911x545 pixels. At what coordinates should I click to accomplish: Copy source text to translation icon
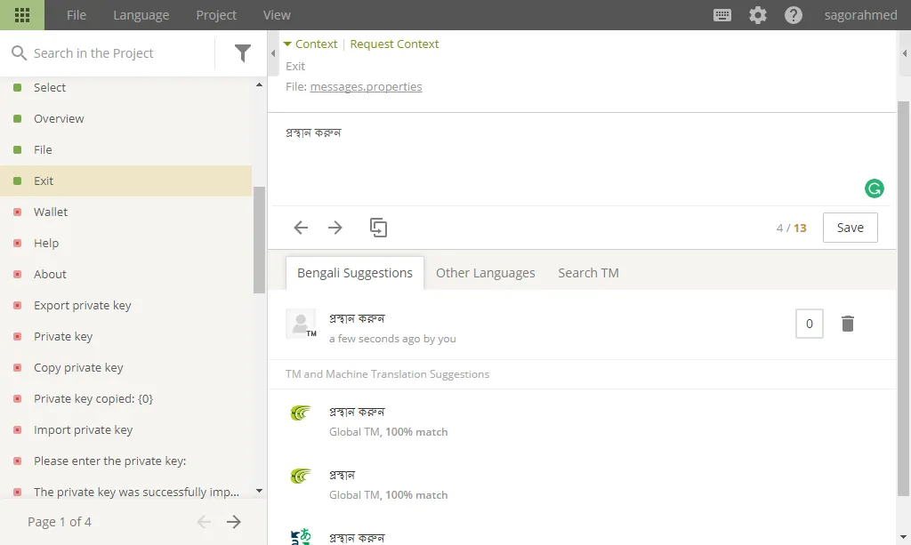click(x=378, y=228)
